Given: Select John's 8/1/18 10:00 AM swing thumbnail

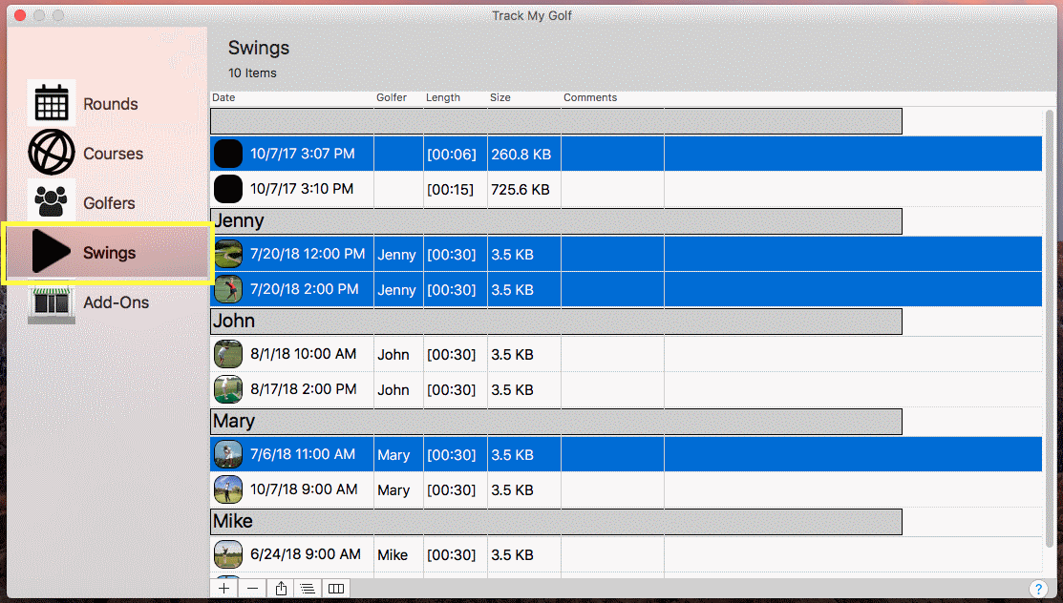Looking at the screenshot, I should tap(228, 354).
